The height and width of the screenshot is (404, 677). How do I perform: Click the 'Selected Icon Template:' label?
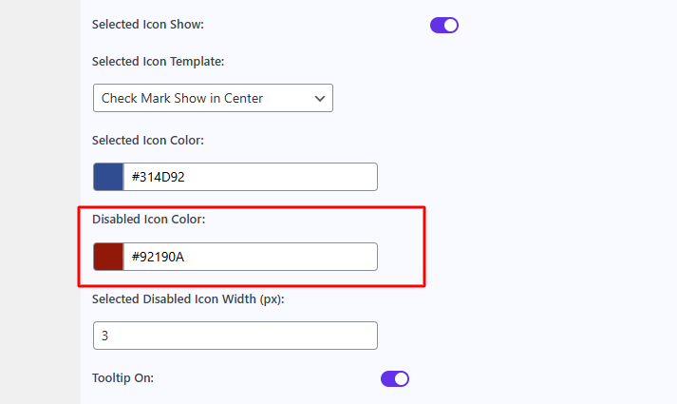(159, 61)
